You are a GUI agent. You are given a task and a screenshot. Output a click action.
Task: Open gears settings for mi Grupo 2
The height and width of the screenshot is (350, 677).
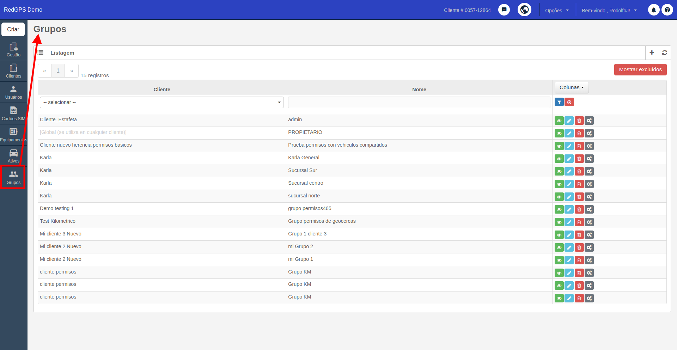tap(589, 247)
